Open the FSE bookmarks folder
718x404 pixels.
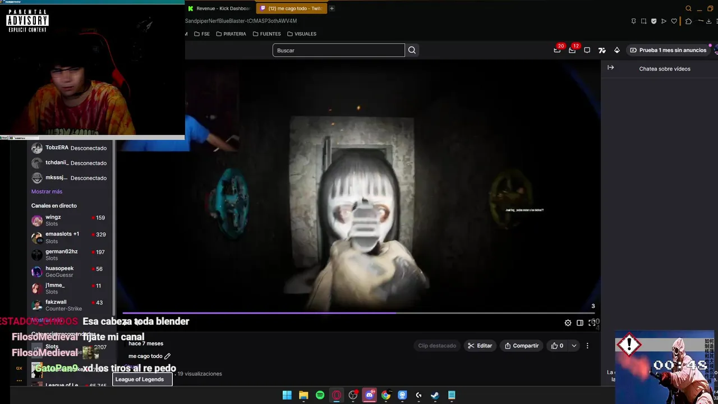coord(202,34)
